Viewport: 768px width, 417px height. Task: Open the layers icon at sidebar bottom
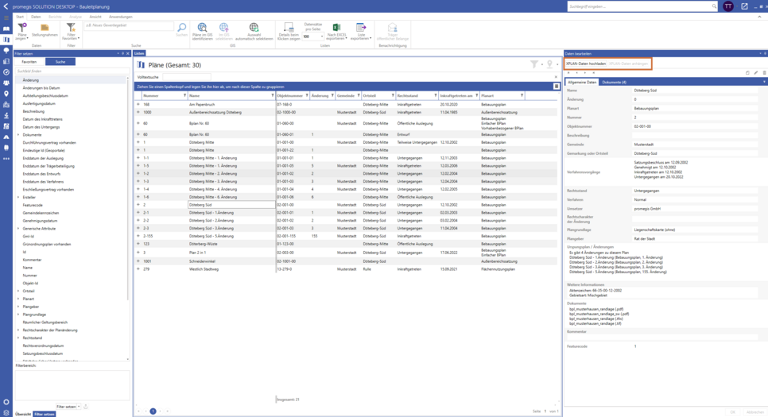(6, 413)
